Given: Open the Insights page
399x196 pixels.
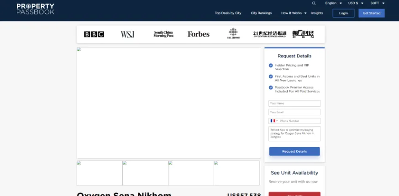Looking at the screenshot, I should (317, 13).
